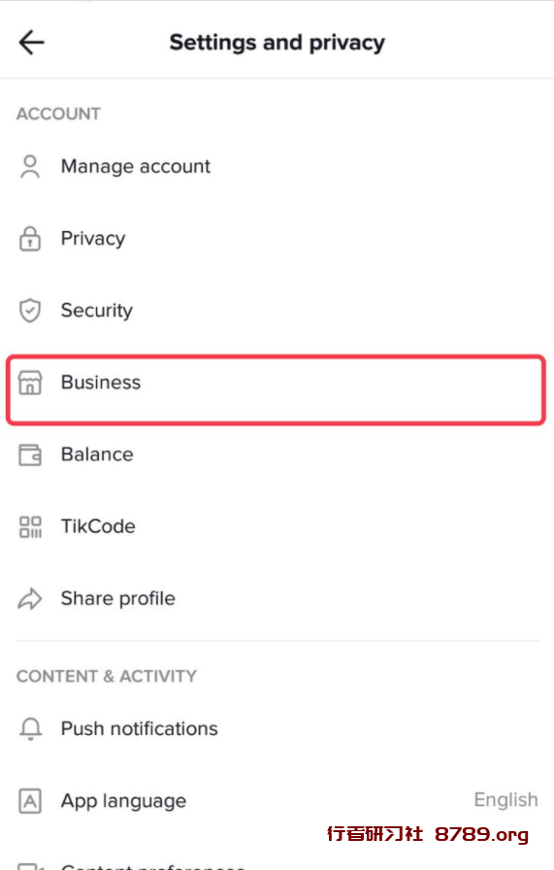Choose Share profile
554x870 pixels.
[x=277, y=599]
